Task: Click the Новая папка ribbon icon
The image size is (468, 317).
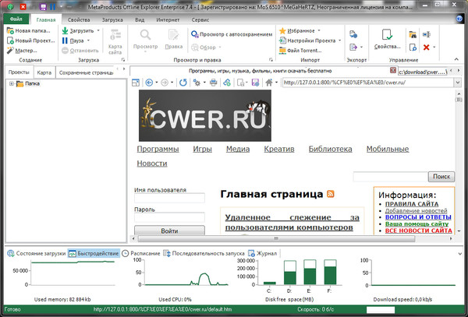Action: (x=9, y=30)
